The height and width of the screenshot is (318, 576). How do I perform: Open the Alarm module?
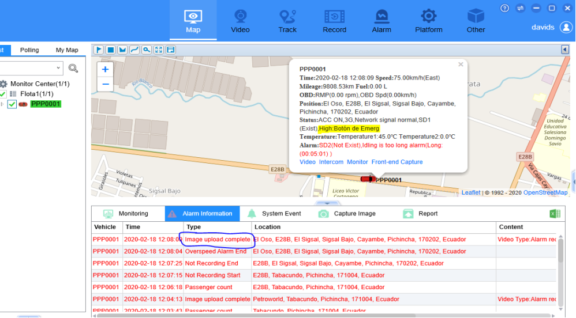pos(381,21)
